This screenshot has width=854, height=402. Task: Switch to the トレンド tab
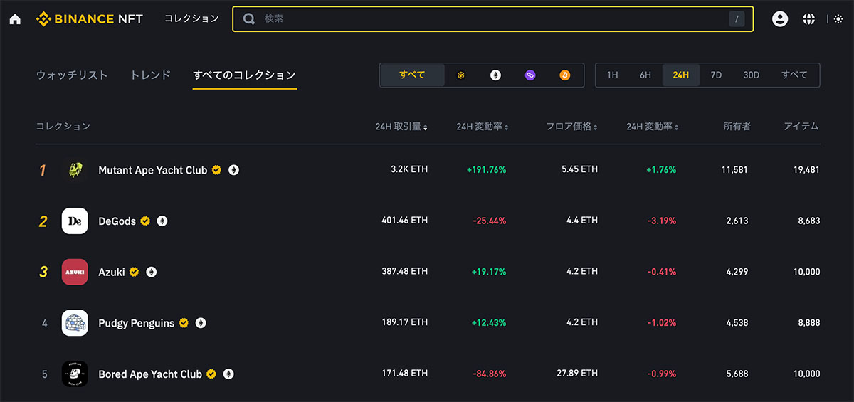click(x=151, y=75)
